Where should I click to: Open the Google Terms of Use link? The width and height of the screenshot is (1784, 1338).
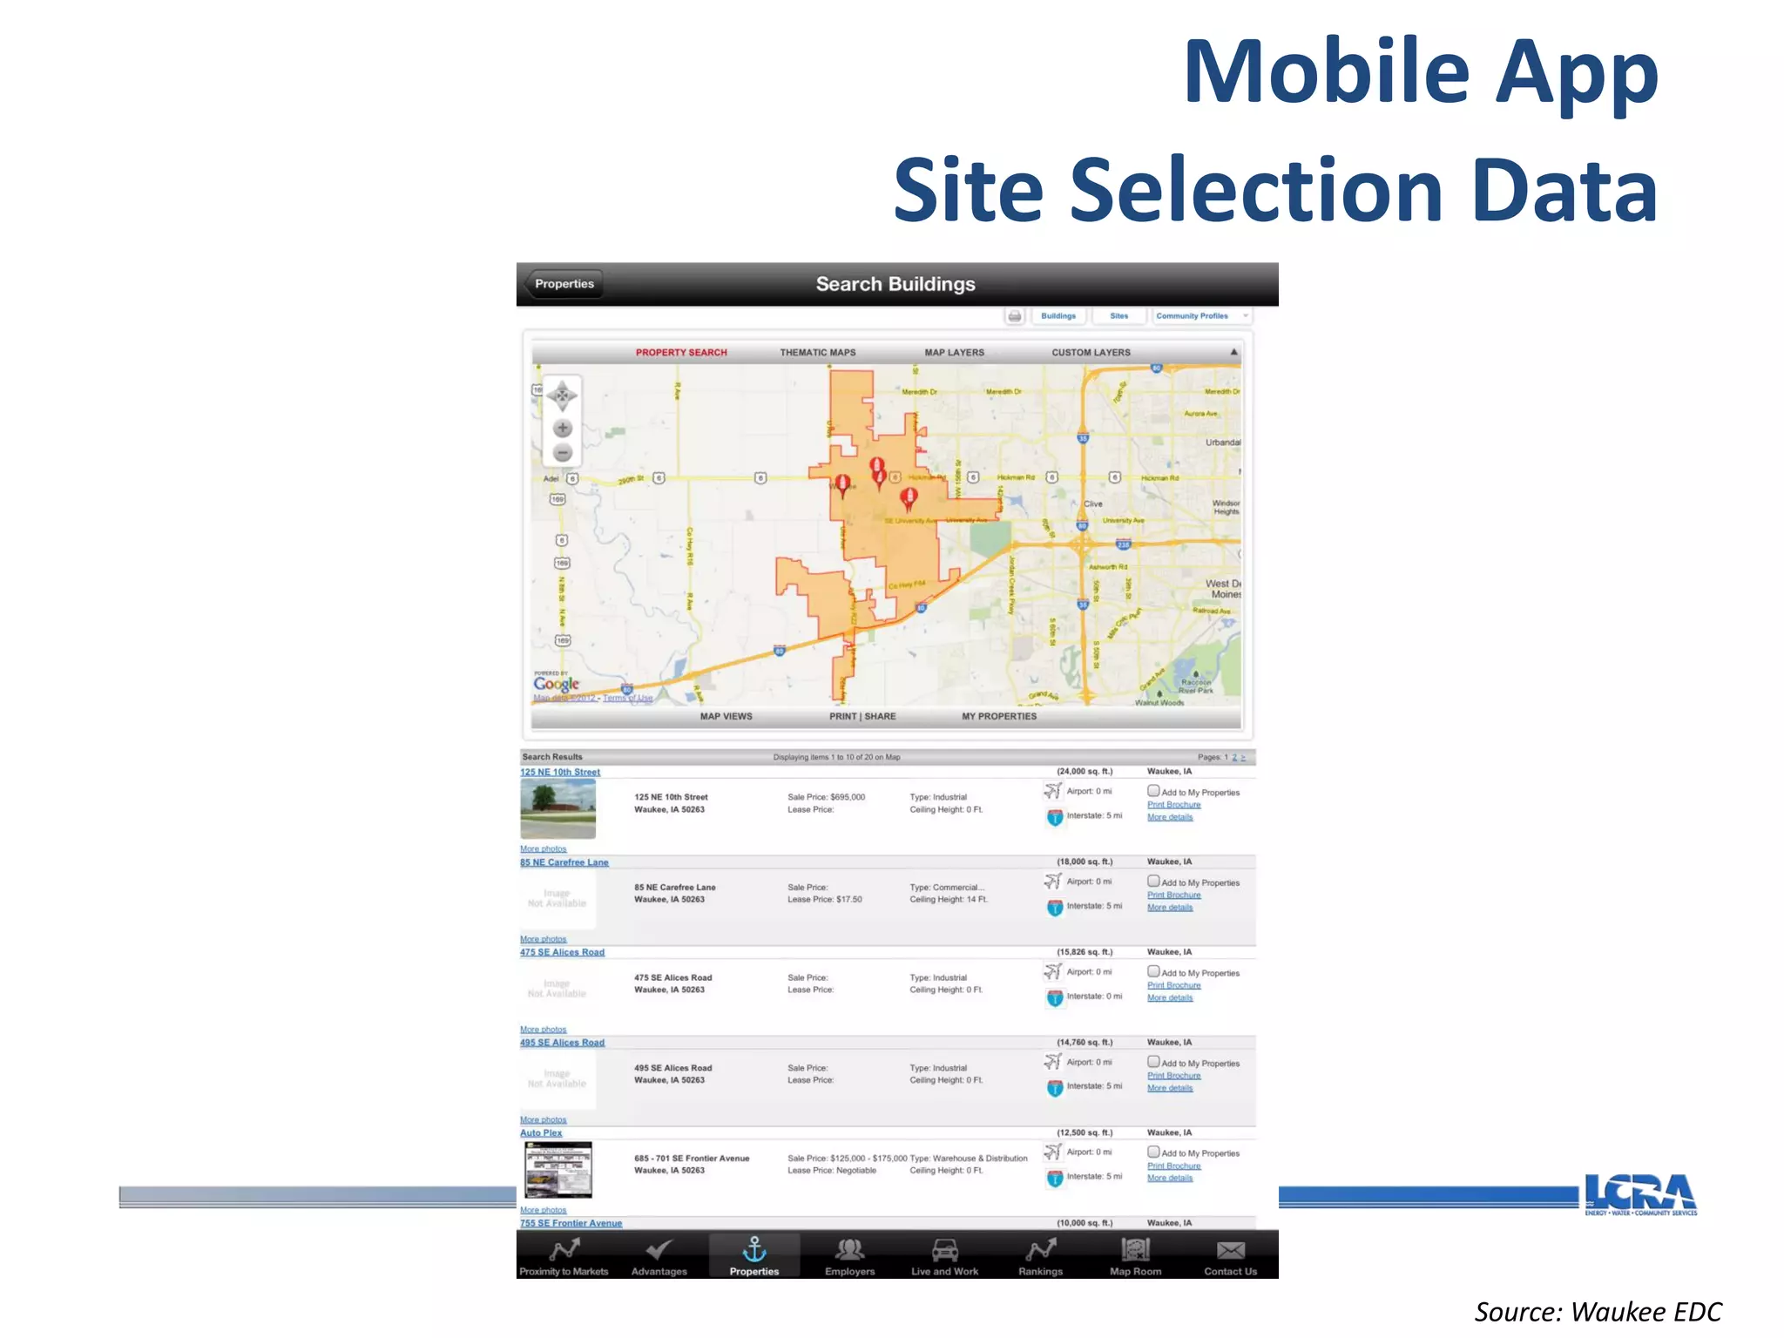(627, 698)
